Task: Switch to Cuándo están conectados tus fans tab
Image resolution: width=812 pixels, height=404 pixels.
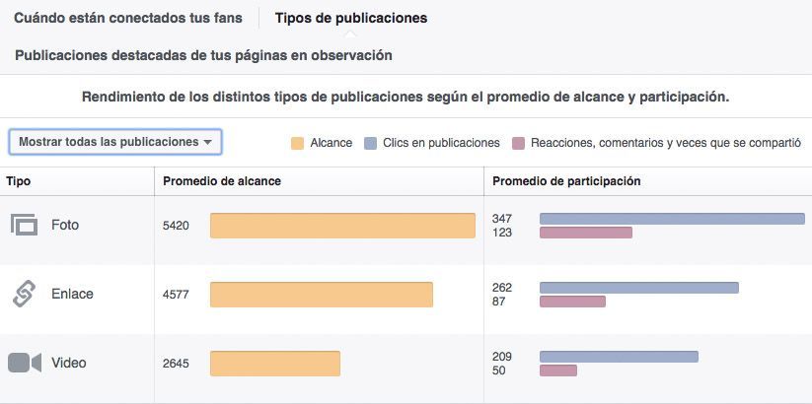Action: click(128, 18)
